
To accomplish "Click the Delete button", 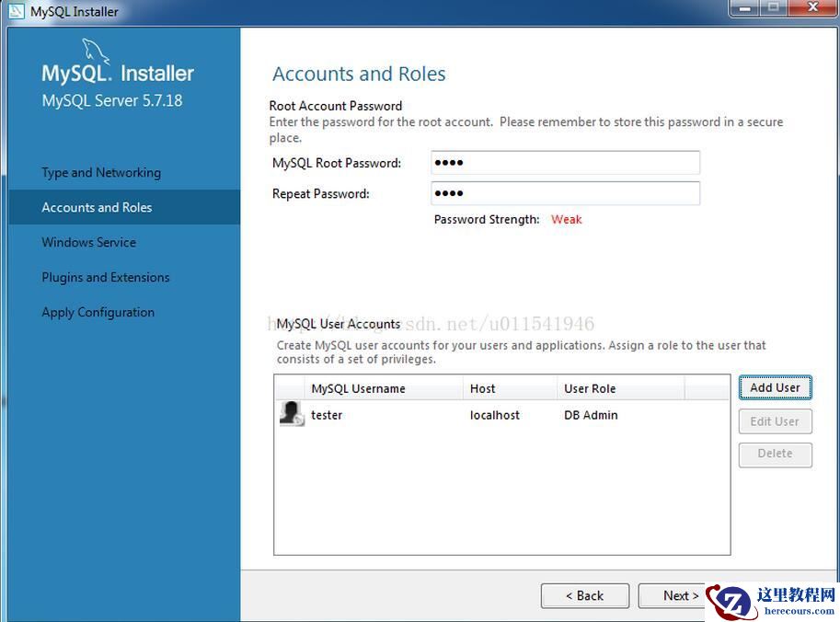I will (x=775, y=454).
